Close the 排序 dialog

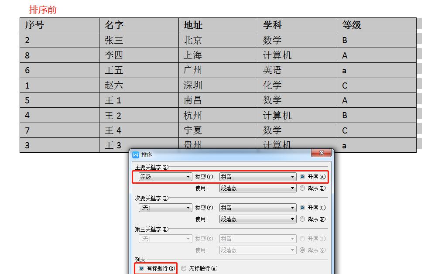click(321, 153)
